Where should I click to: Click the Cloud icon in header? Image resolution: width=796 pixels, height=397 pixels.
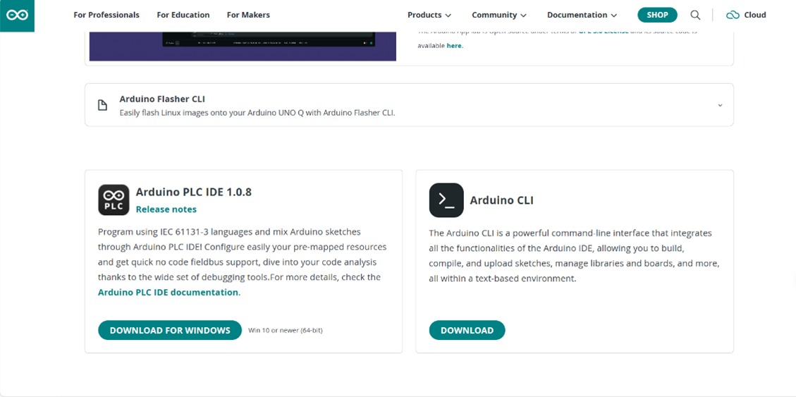tap(733, 16)
